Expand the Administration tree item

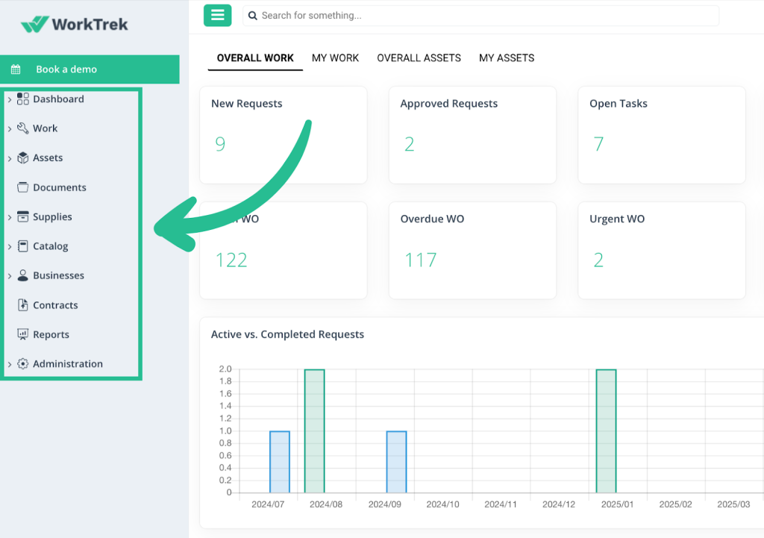click(x=10, y=363)
